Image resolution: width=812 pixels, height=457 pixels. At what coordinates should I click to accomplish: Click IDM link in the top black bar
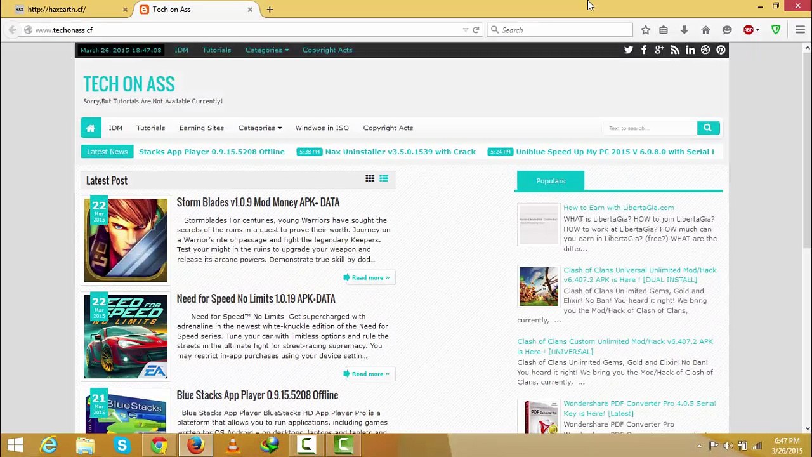(181, 50)
